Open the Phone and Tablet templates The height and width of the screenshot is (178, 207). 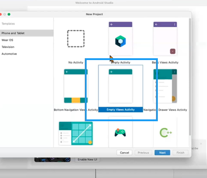point(27,33)
